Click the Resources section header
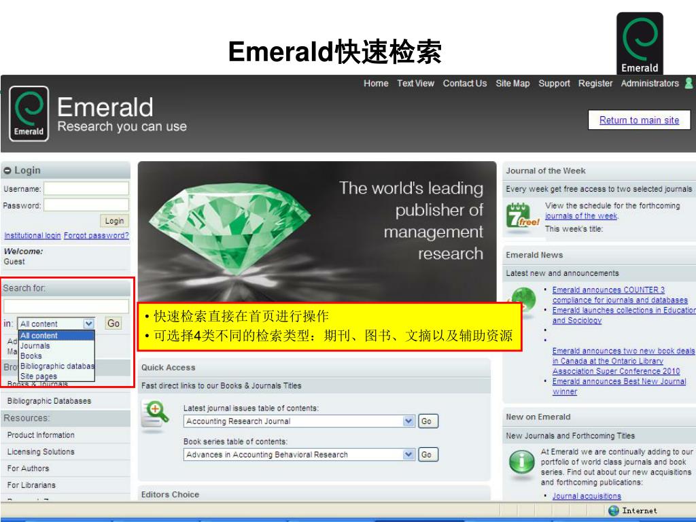696x522 pixels. pyautogui.click(x=66, y=418)
